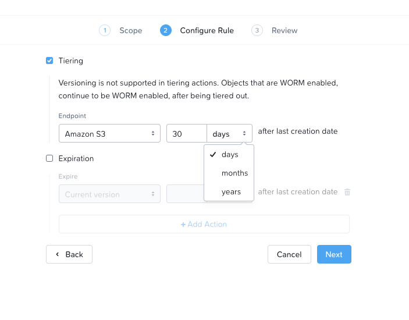Enable the Expiration checkbox
The height and width of the screenshot is (320, 409).
click(49, 158)
